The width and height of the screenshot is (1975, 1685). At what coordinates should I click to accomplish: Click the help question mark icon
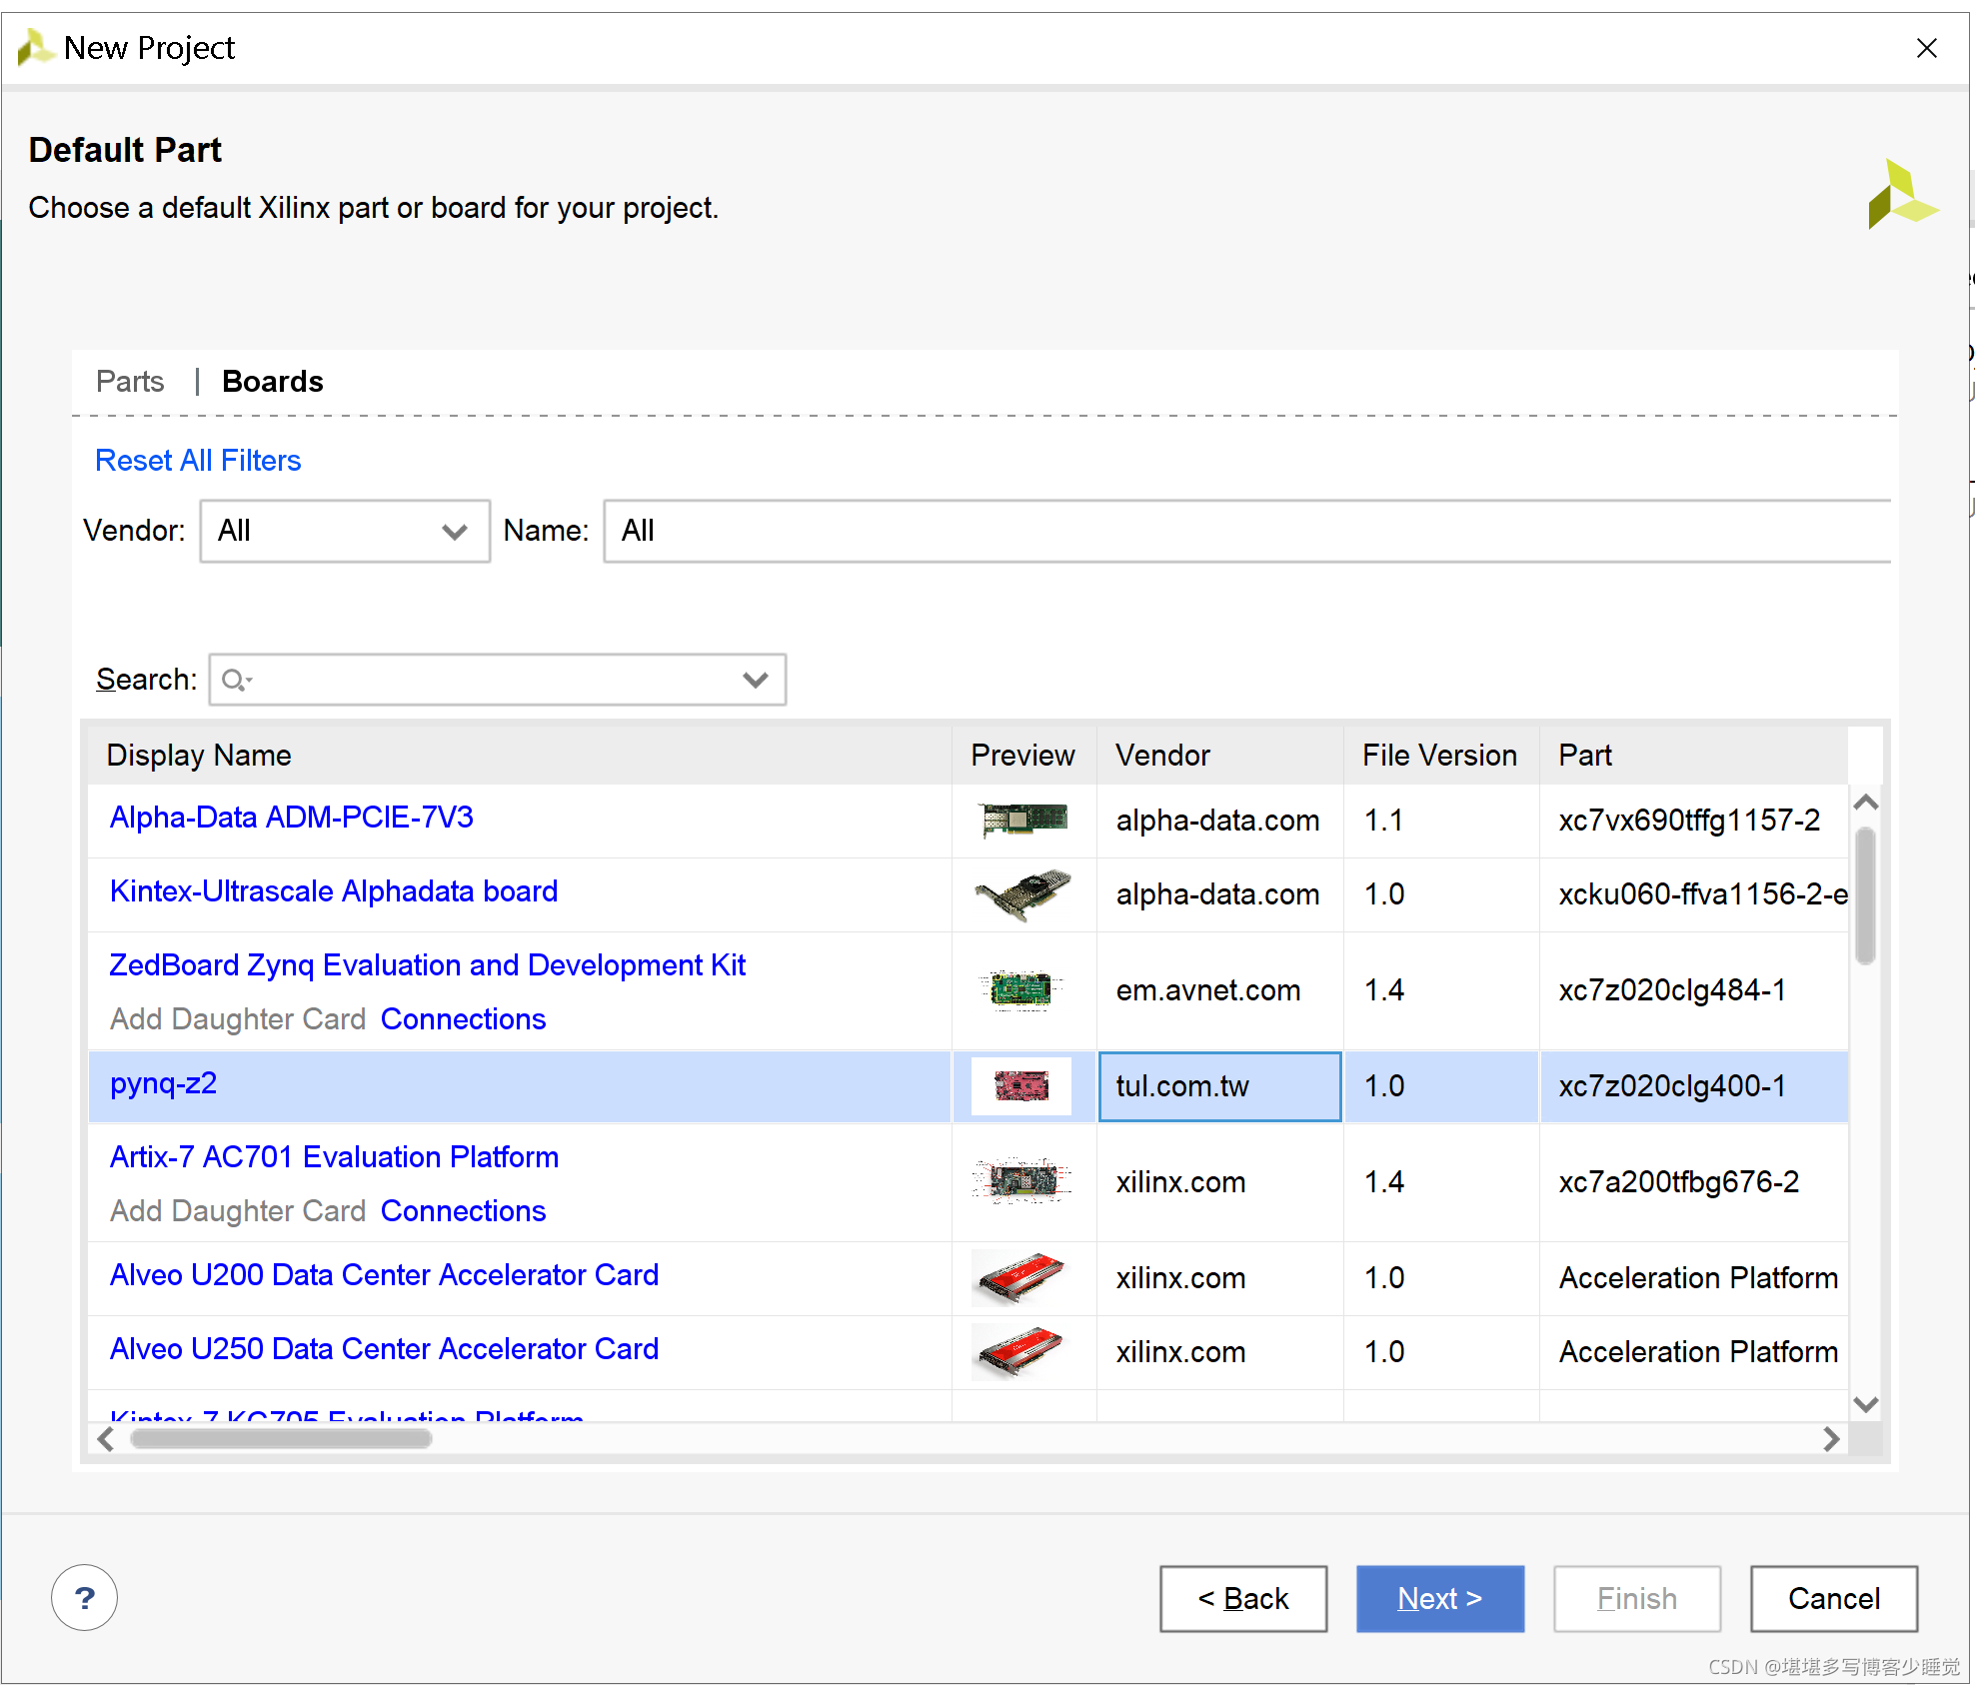pyautogui.click(x=84, y=1597)
